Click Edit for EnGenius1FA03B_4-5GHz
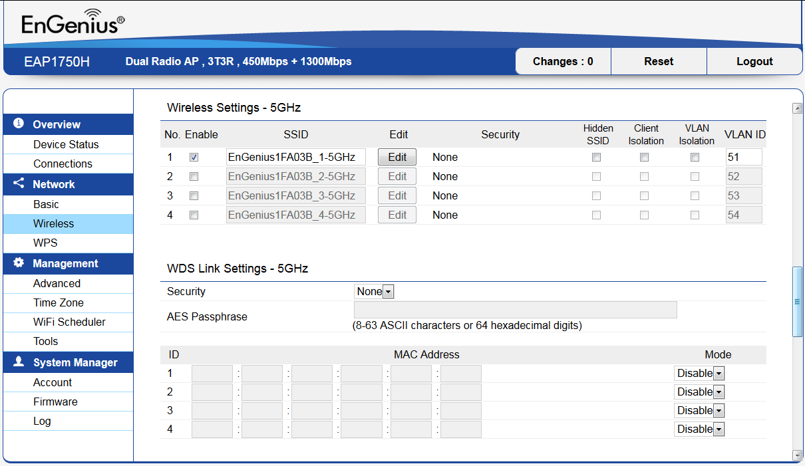 397,215
